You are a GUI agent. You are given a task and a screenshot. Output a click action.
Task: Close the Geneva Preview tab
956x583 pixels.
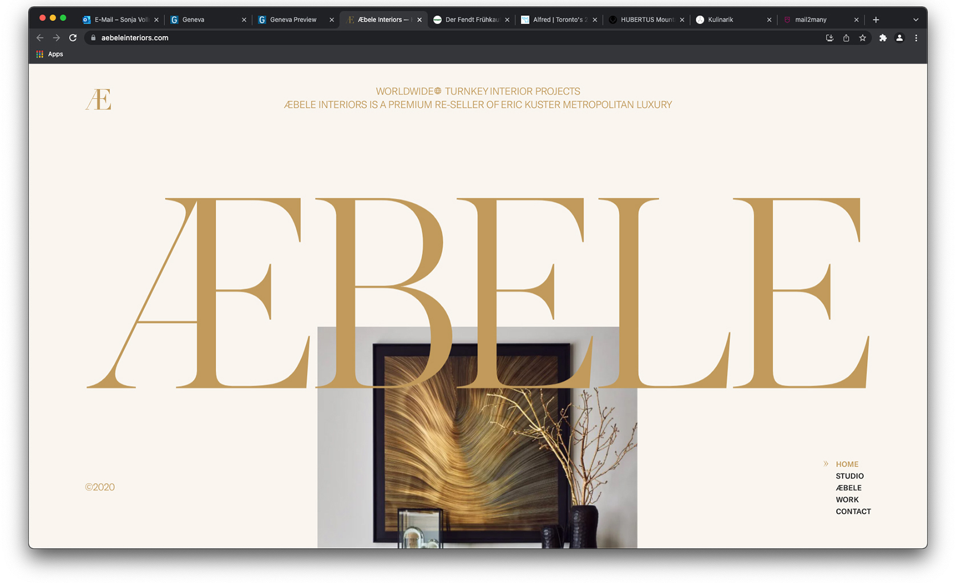point(332,19)
